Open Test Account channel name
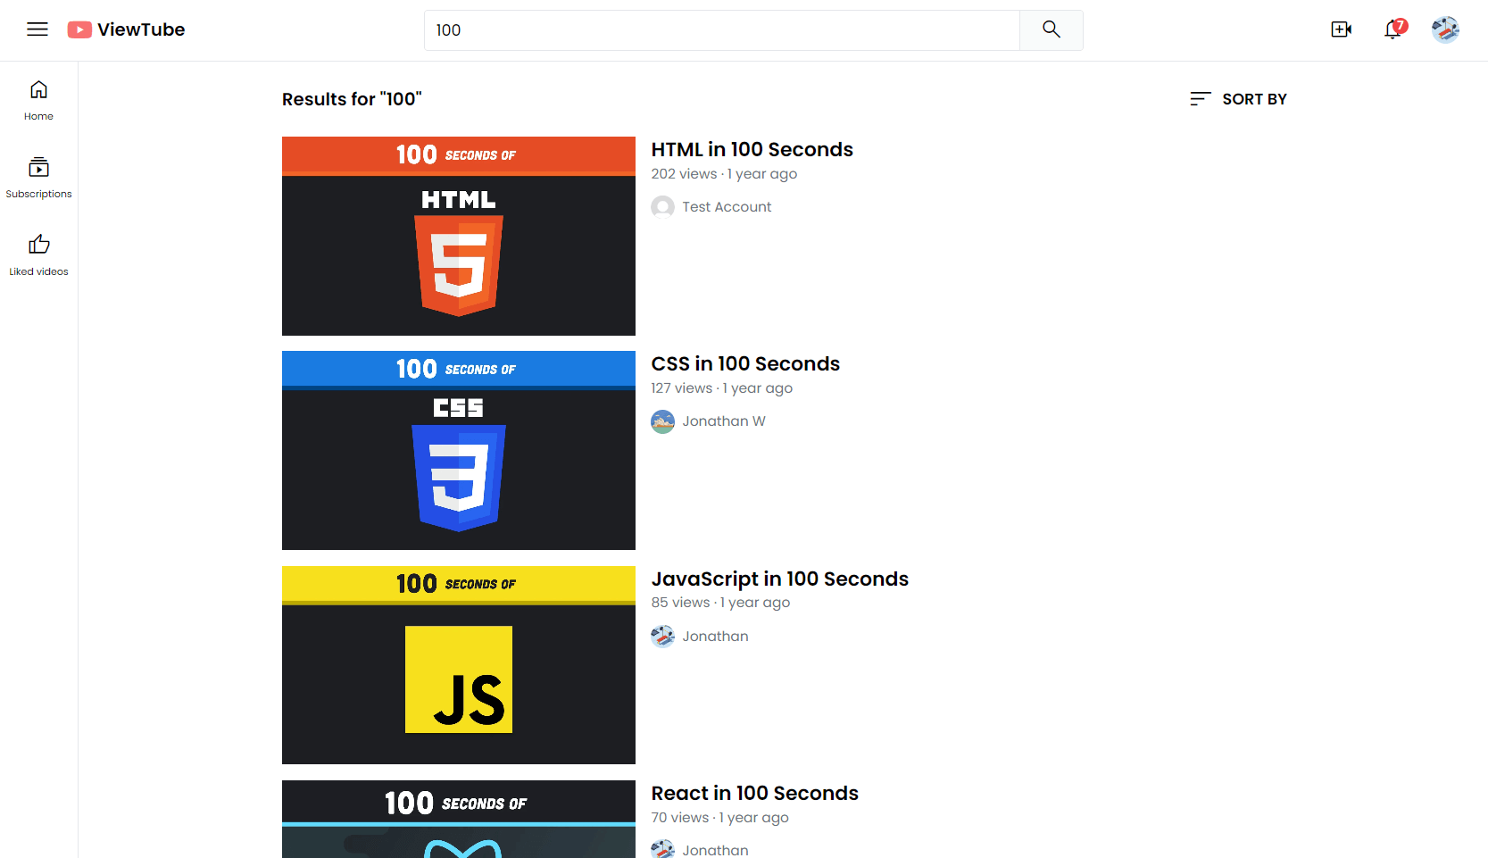1488x858 pixels. tap(727, 207)
